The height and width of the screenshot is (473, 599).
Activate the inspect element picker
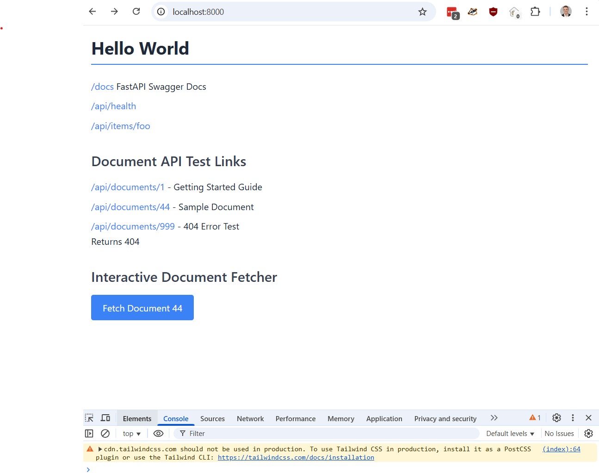89,418
